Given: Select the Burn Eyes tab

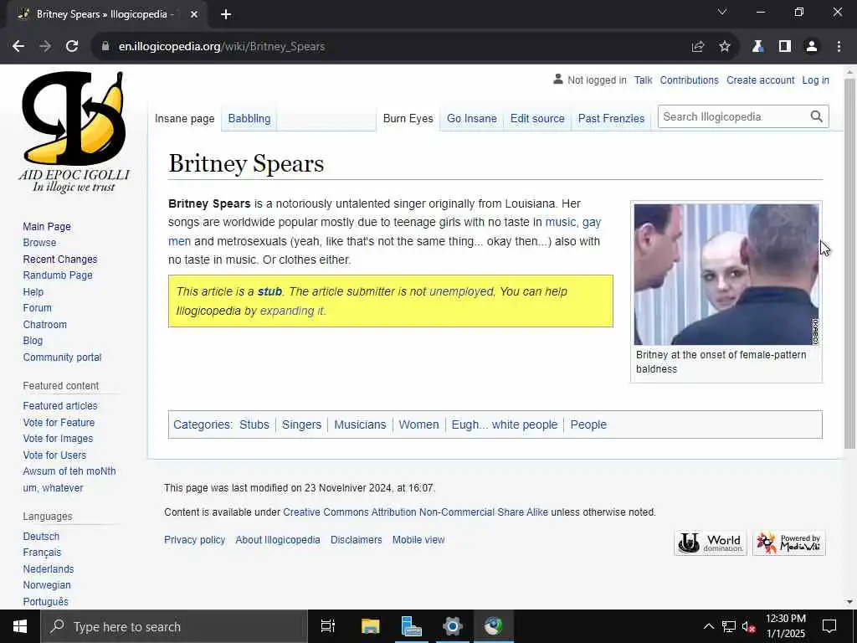Looking at the screenshot, I should pos(408,118).
